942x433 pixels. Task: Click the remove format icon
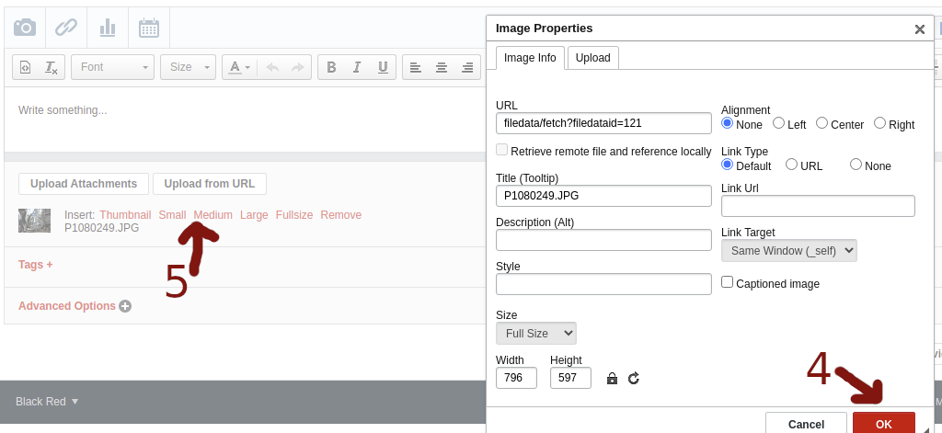coord(52,67)
